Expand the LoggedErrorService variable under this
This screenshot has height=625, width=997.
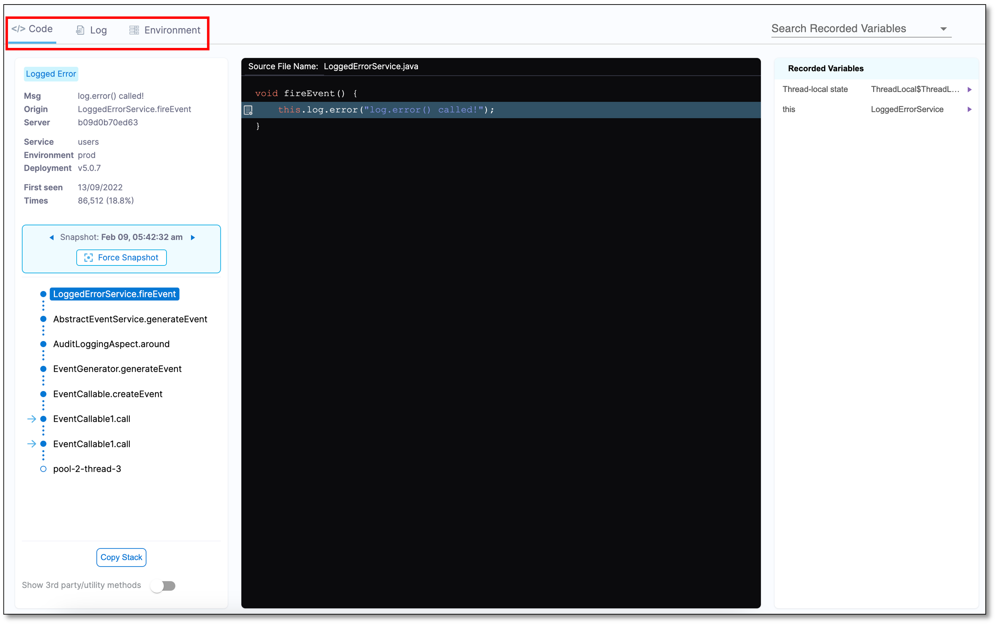point(970,109)
